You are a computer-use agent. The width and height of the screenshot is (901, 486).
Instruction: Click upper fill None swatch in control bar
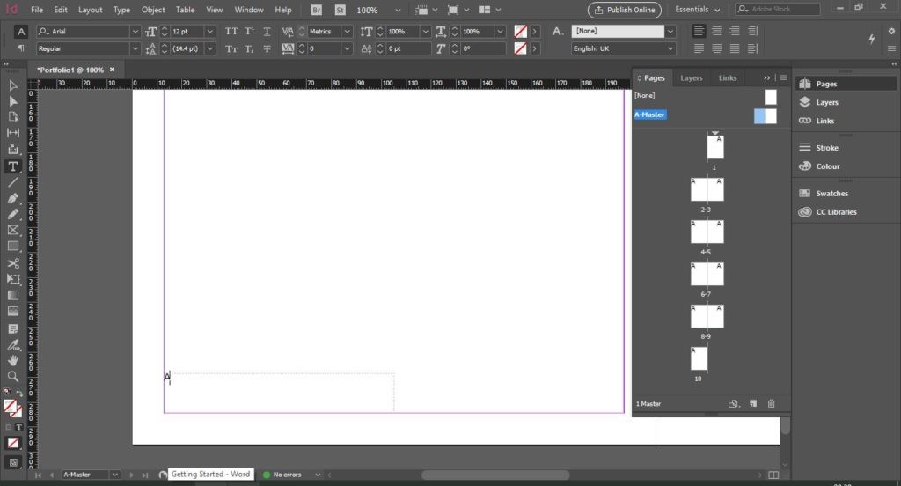tap(520, 31)
